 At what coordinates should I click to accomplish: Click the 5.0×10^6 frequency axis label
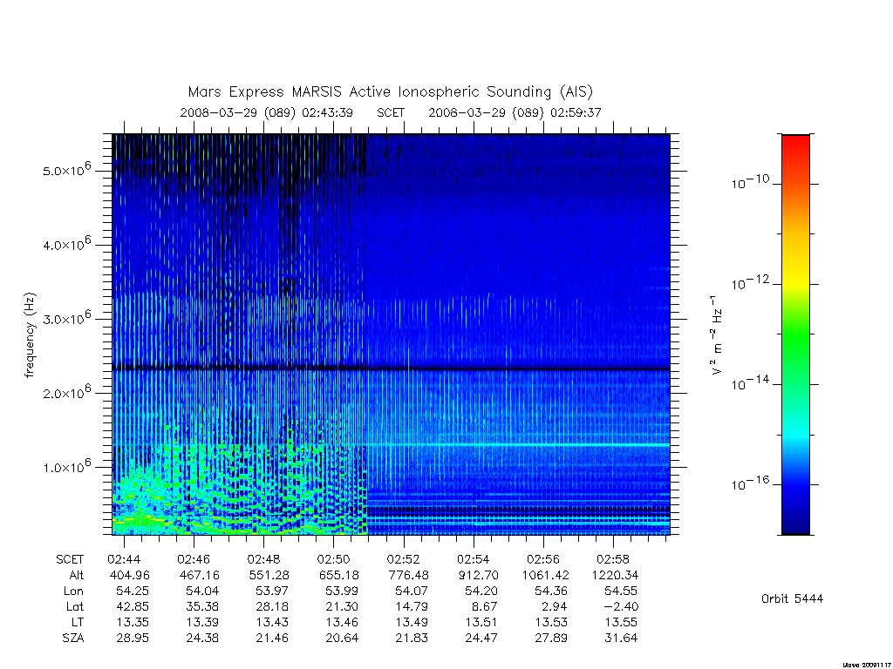click(x=66, y=170)
